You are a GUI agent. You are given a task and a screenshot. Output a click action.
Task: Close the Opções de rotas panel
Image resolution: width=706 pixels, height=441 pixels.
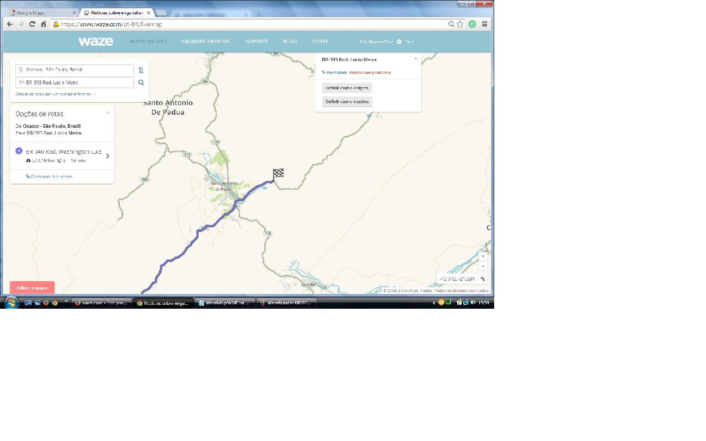pyautogui.click(x=108, y=113)
